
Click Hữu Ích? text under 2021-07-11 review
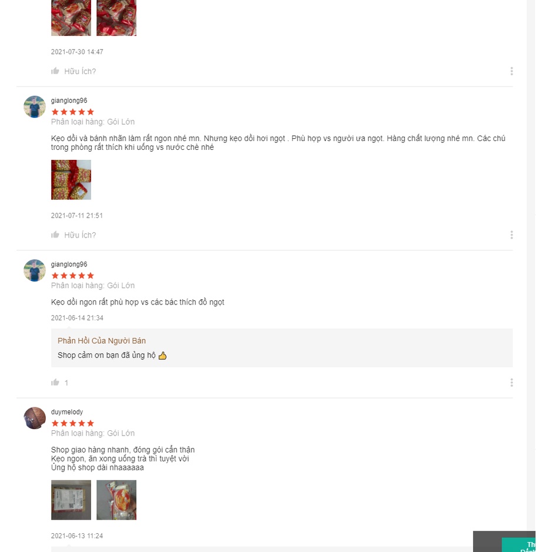click(80, 235)
